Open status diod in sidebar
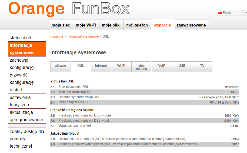247x153 pixels. 27,38
